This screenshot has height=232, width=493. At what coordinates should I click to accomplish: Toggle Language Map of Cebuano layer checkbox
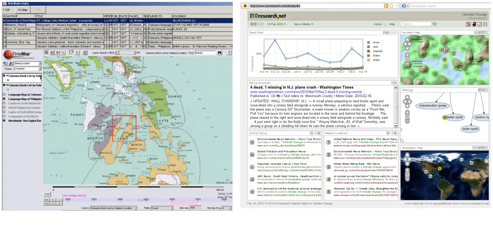4,95
